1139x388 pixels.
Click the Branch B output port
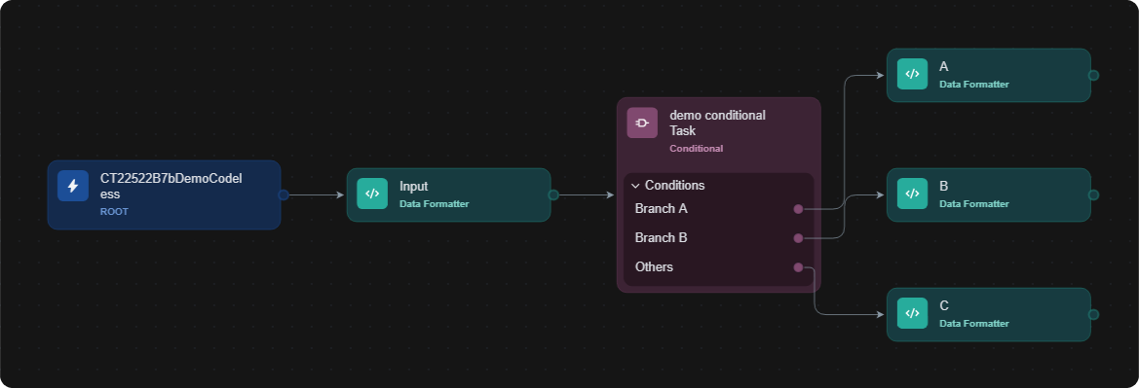798,238
